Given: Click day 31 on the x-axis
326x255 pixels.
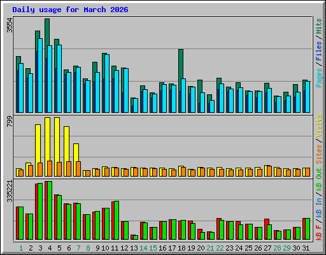Looking at the screenshot, I should click(306, 248).
